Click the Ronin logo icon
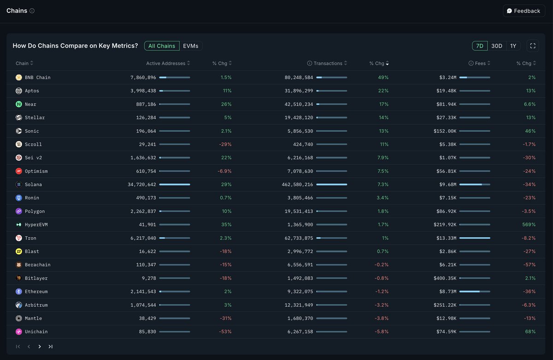 19,198
